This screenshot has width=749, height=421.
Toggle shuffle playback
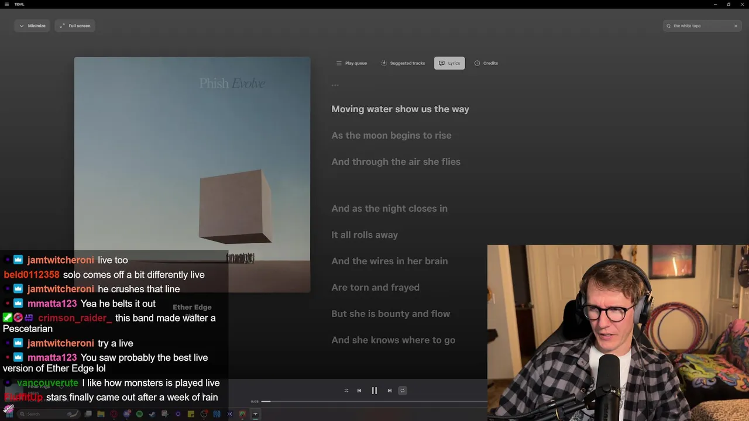coord(346,391)
